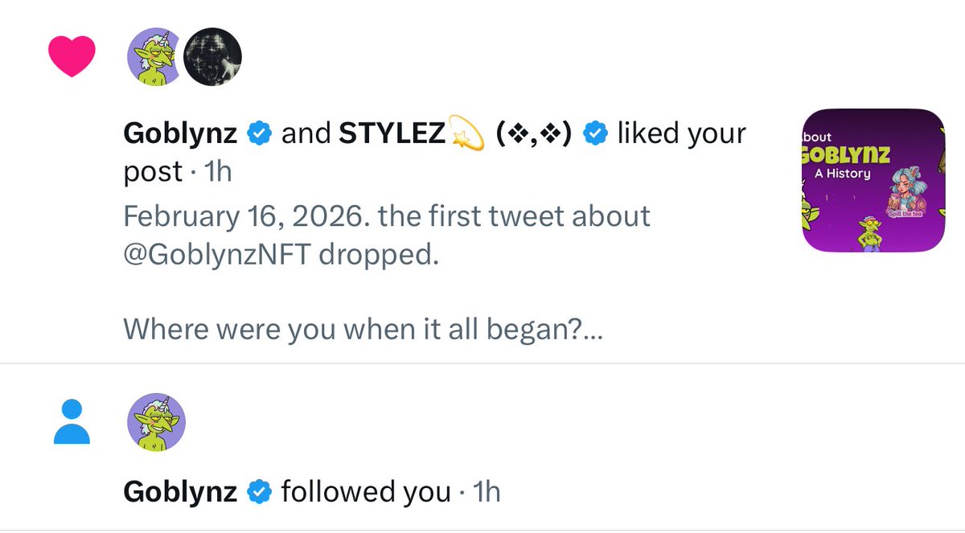Open the STYLEZ profile name link
Viewport: 965px width, 533px height.
(x=392, y=134)
